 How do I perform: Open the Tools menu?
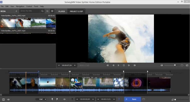click(36, 6)
